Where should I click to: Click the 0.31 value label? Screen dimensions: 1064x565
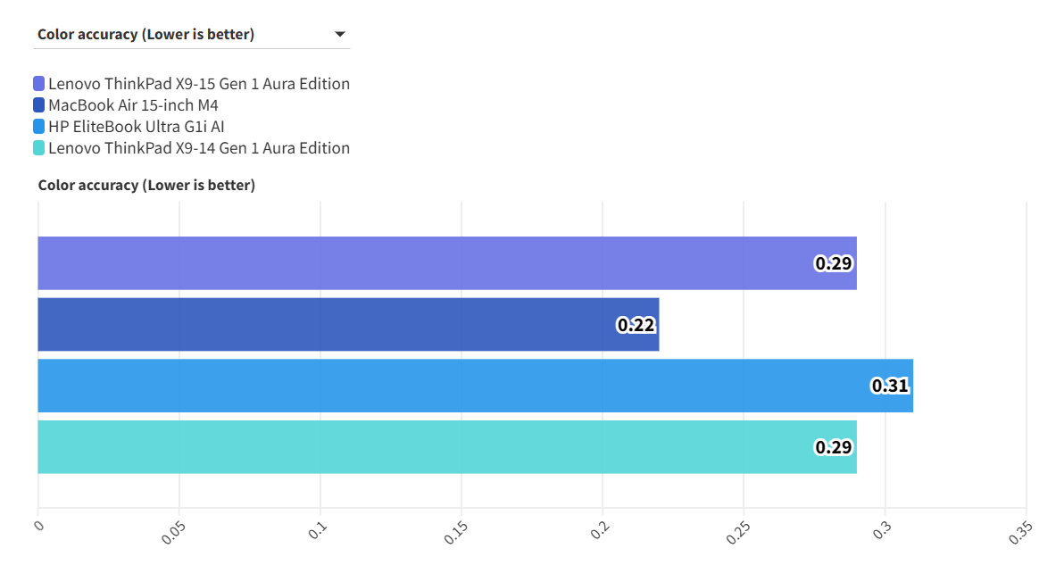tap(890, 386)
